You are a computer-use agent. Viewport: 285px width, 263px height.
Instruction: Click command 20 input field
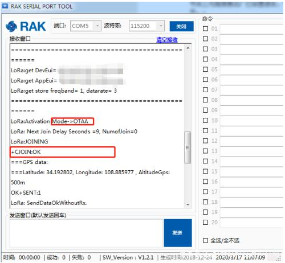pyautogui.click(x=252, y=223)
